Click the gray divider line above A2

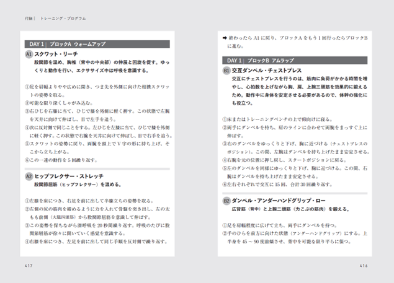pyautogui.click(x=97, y=169)
